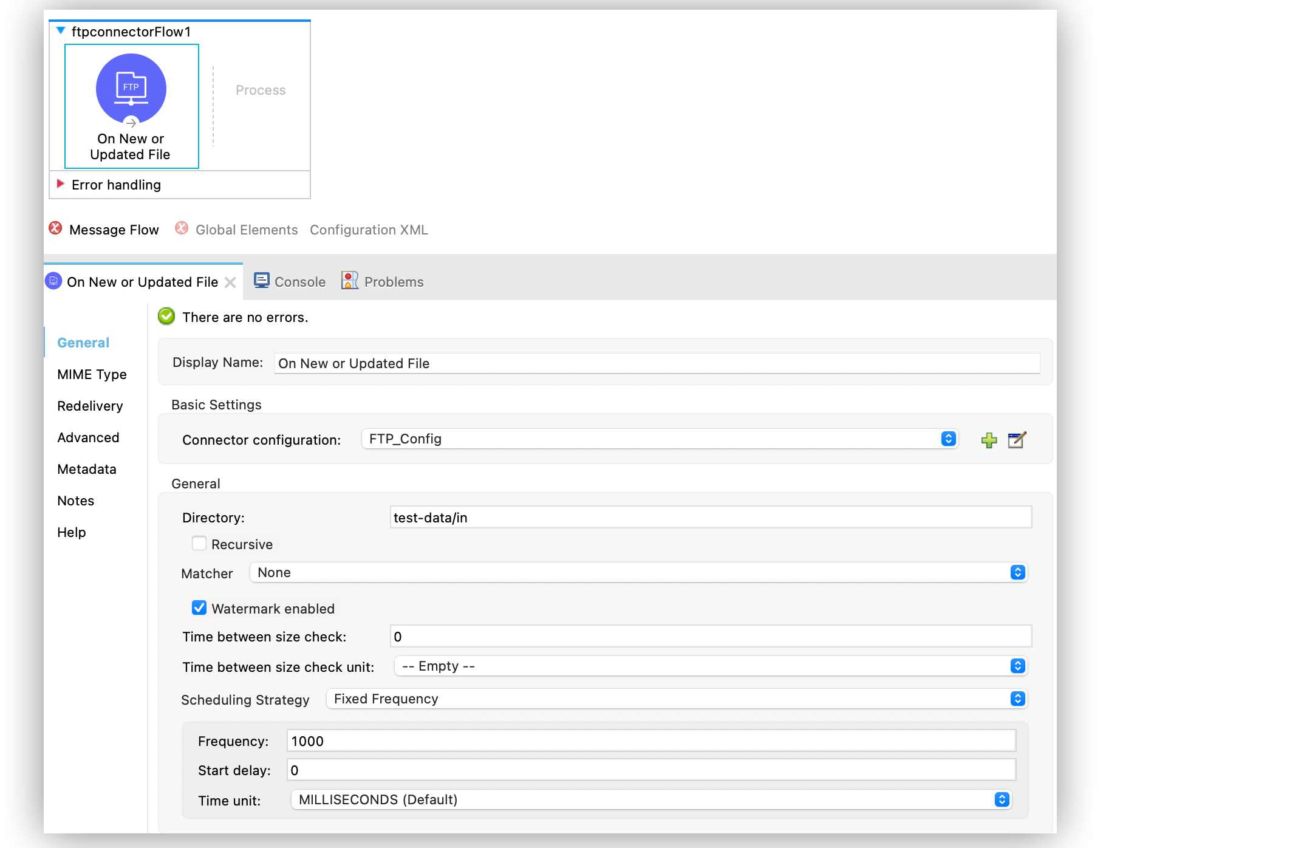Close the On New or Updated File tab
The height and width of the screenshot is (848, 1301).
[x=230, y=282]
